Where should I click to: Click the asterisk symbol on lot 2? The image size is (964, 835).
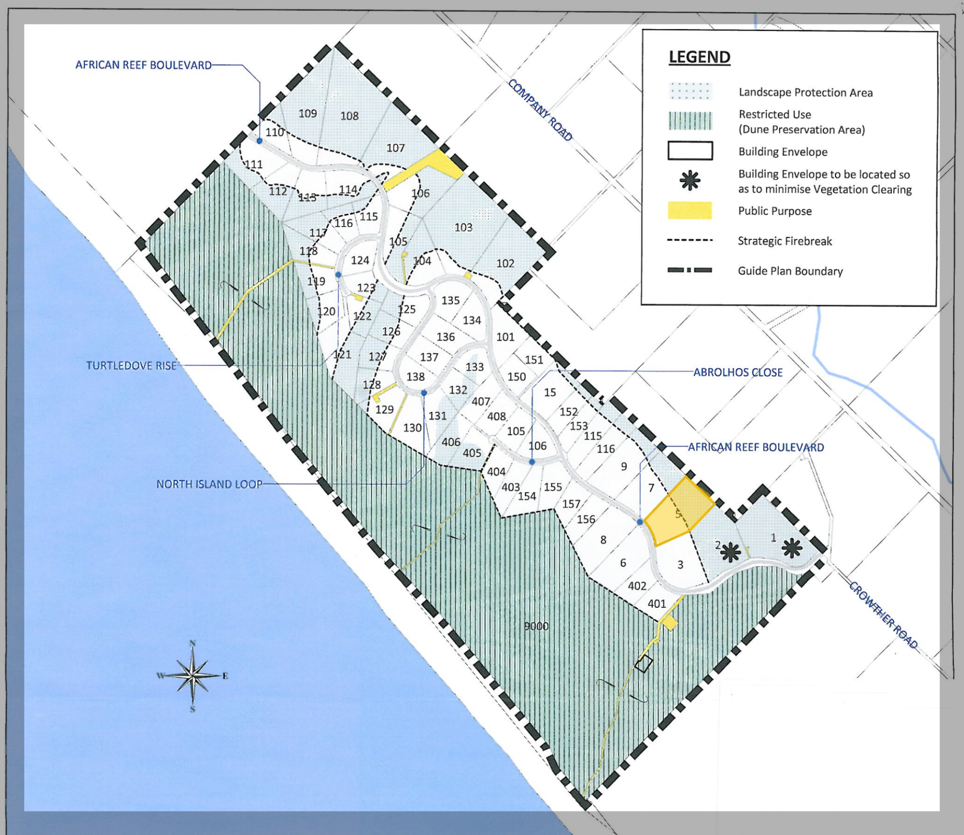(730, 552)
